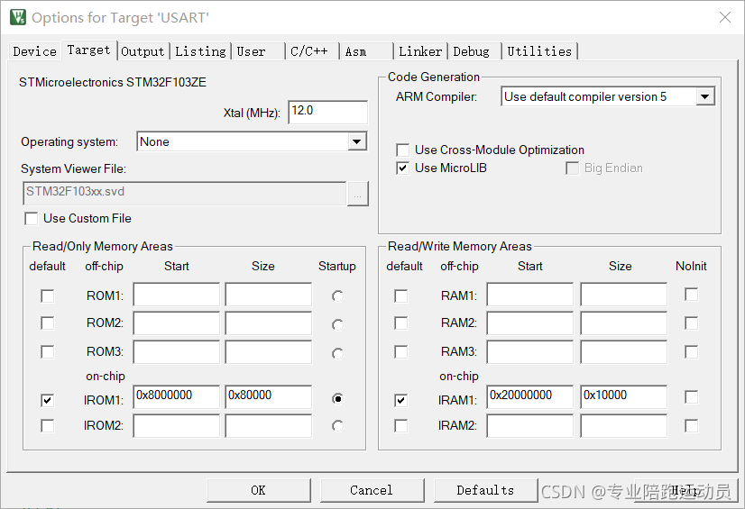The height and width of the screenshot is (509, 745).
Task: Click the Help button
Action: pos(686,490)
